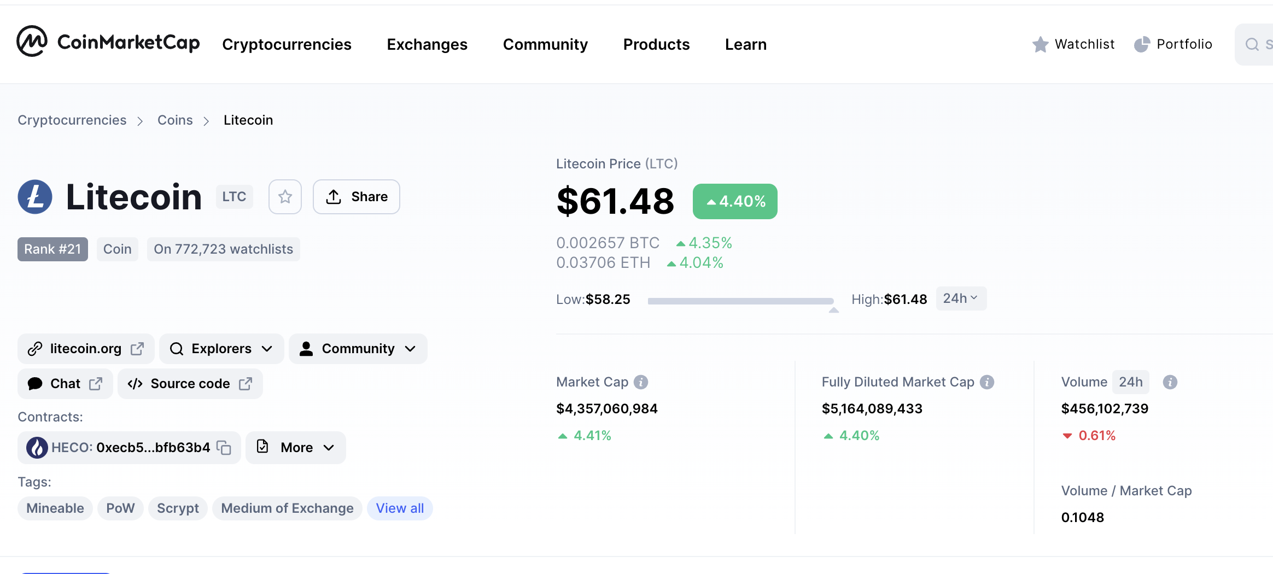Open the Community dropdown
The width and height of the screenshot is (1273, 574).
pos(358,348)
